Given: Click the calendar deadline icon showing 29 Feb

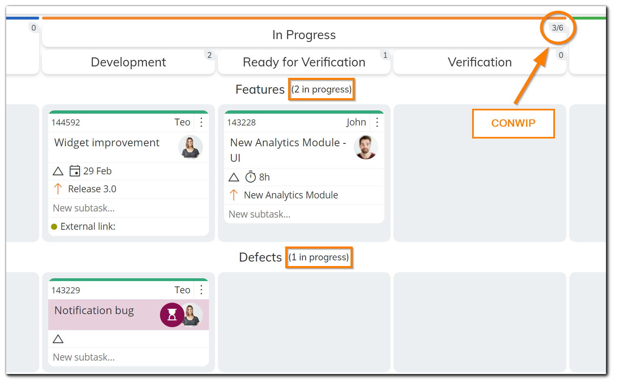Looking at the screenshot, I should 75,171.
